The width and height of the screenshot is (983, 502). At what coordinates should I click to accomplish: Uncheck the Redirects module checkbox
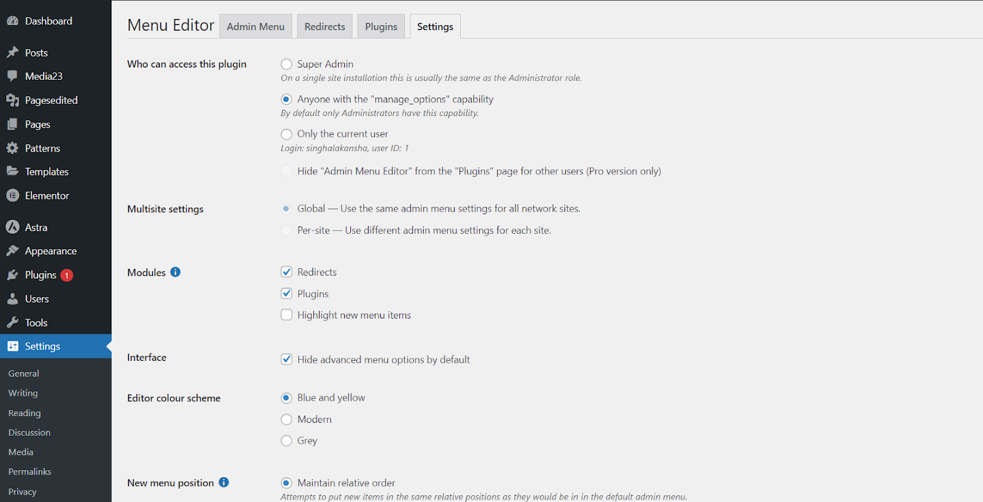pyautogui.click(x=286, y=272)
